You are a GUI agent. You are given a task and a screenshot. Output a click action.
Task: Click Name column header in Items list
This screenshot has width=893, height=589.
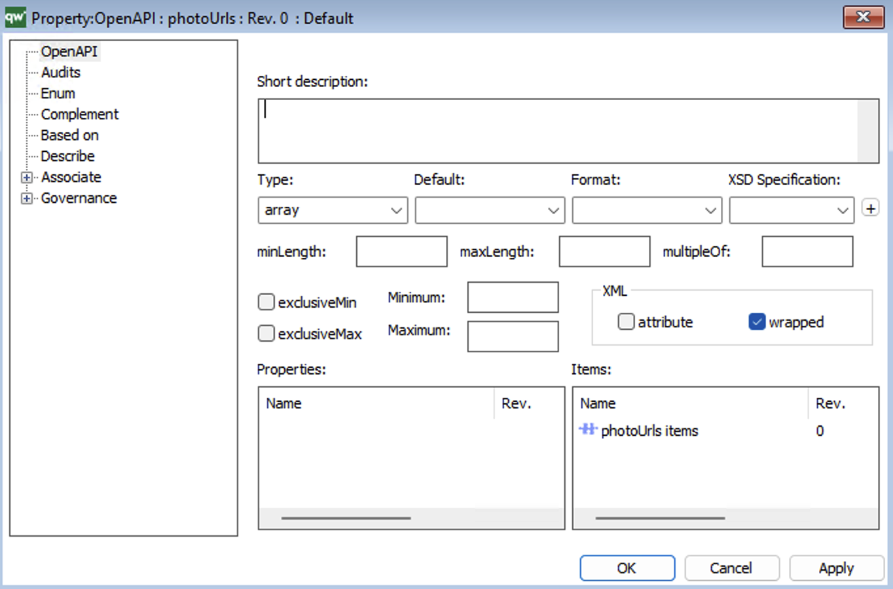tap(691, 403)
